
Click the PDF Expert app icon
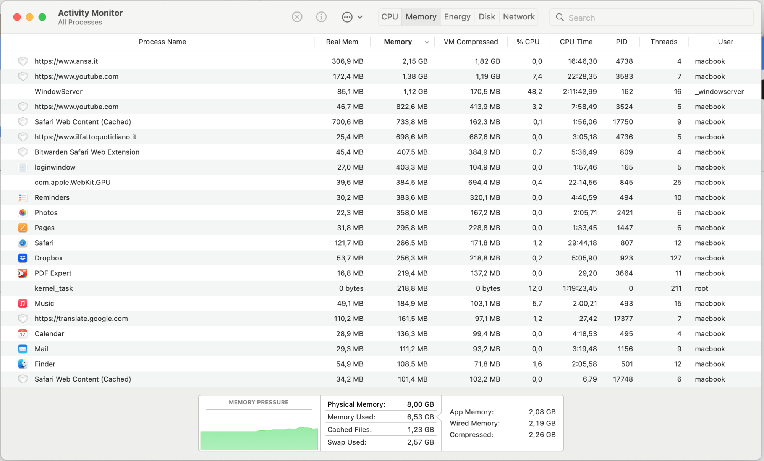pos(23,273)
